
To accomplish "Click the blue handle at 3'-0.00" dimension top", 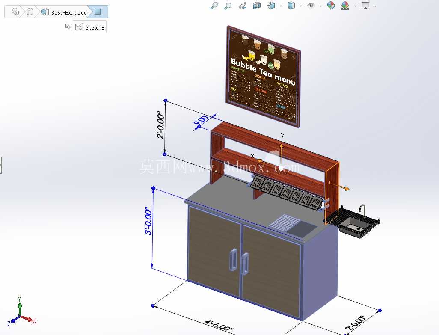I will pos(153,188).
